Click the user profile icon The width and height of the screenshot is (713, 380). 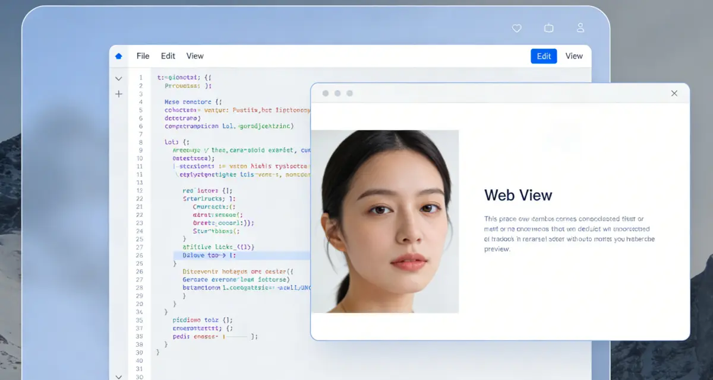[x=580, y=28]
